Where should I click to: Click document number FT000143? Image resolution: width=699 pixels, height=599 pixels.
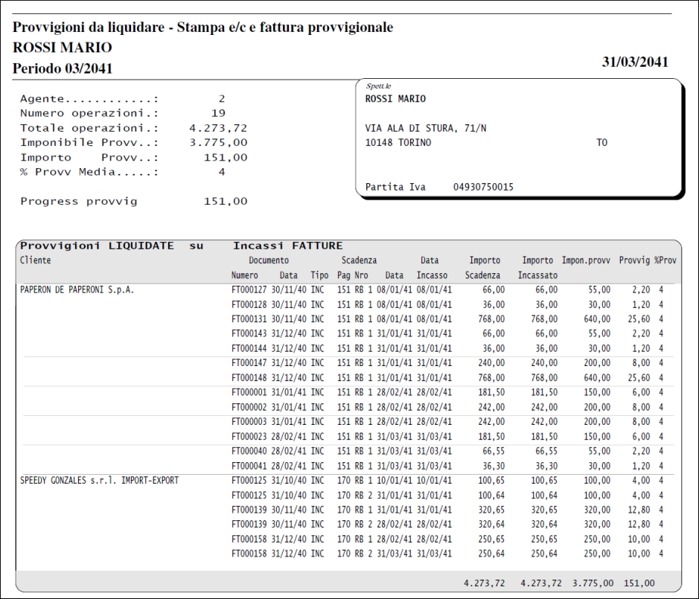pyautogui.click(x=249, y=333)
